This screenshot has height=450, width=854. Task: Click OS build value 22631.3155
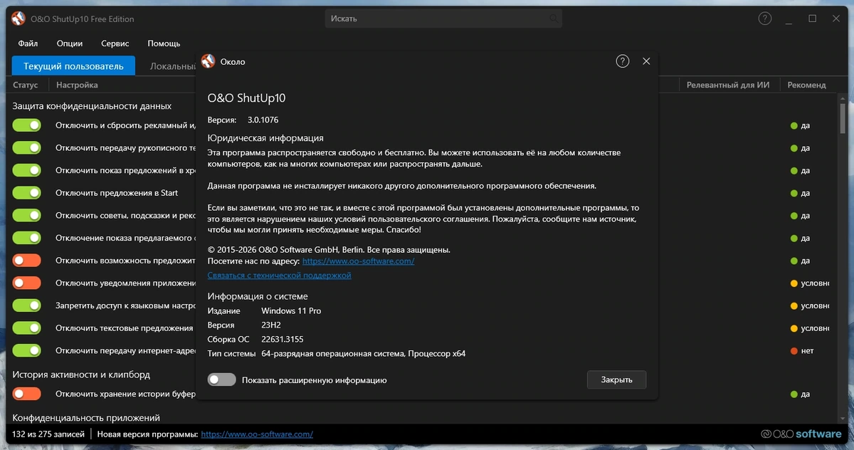point(283,340)
